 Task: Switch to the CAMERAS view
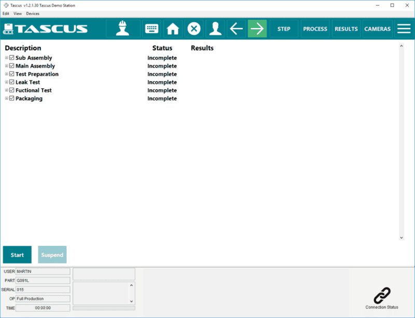[x=378, y=29]
